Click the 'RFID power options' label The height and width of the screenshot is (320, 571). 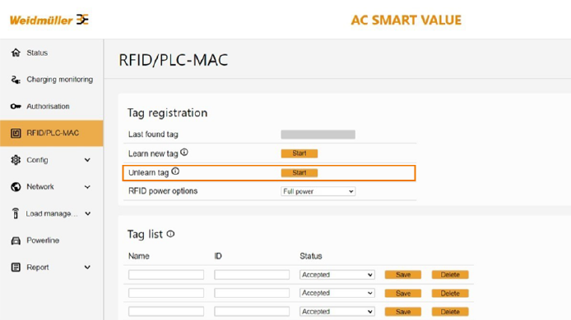[x=163, y=191]
